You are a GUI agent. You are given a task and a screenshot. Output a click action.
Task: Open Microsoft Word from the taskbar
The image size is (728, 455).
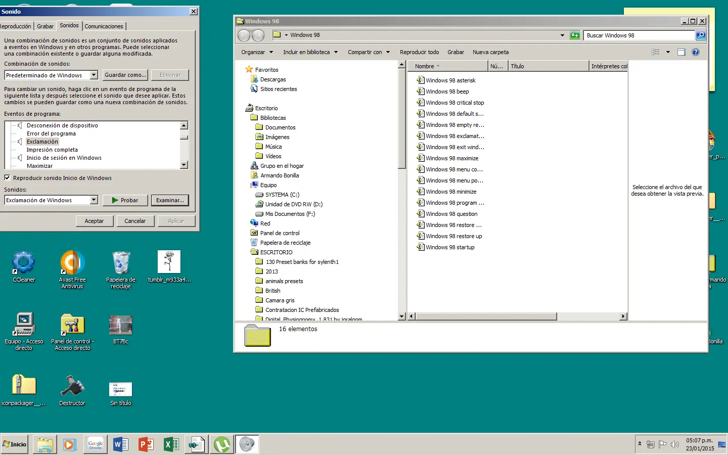tap(121, 444)
